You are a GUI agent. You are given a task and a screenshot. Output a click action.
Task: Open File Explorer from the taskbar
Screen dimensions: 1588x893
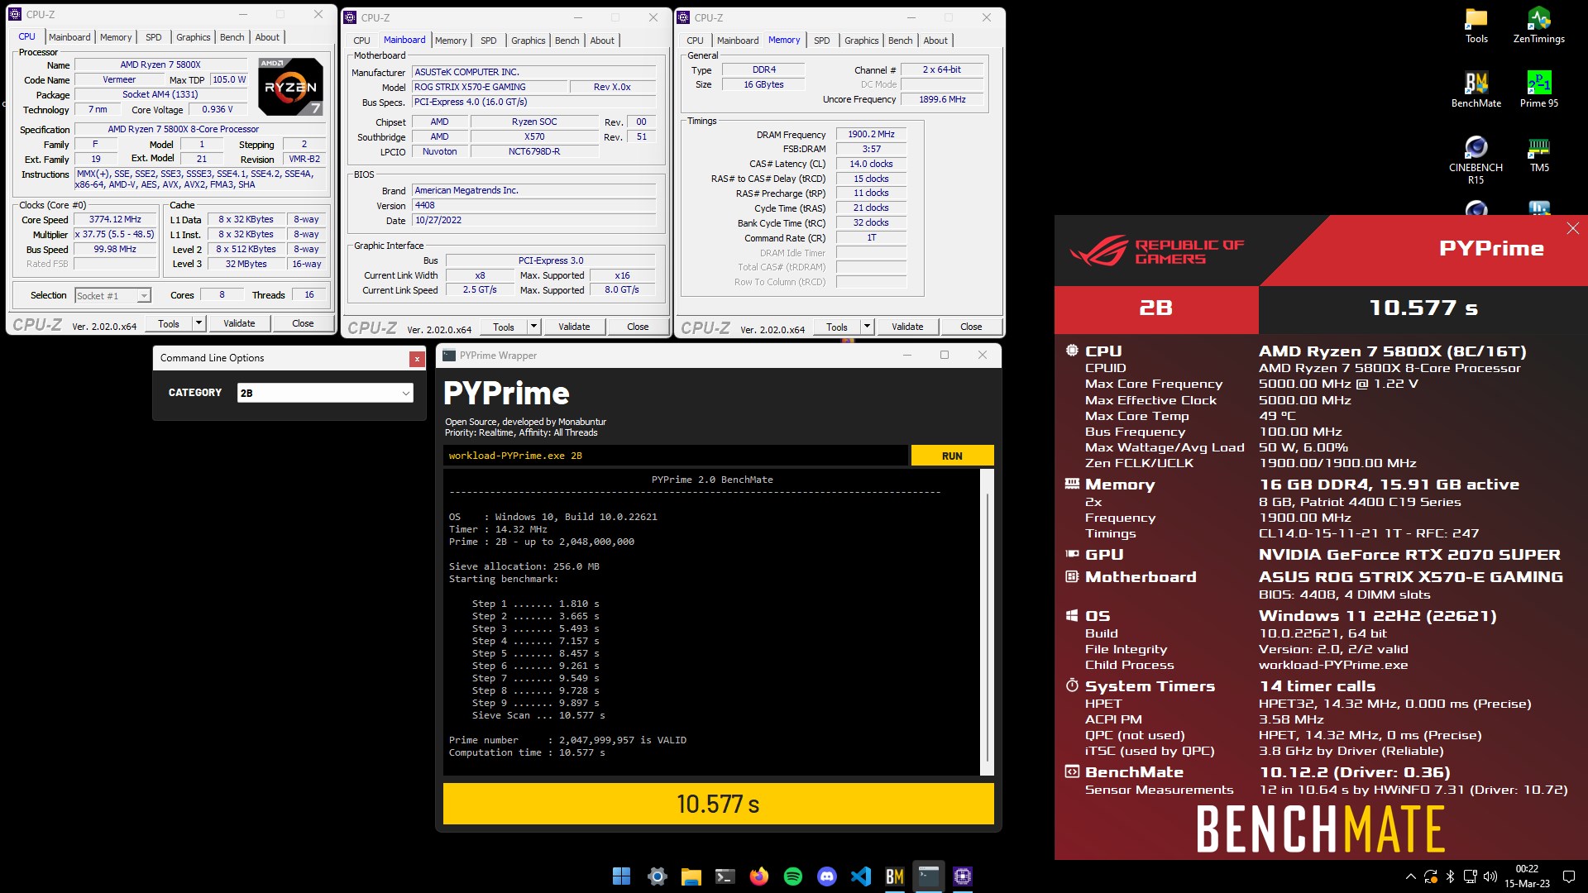691,876
